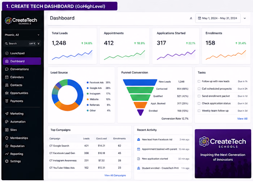Viewport: 253px width, 182px height.
Task: Open Reporting menu item
Action: (x=22, y=154)
